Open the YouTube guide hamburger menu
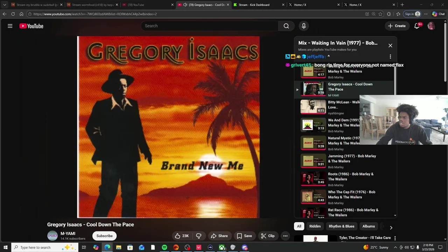448x252 pixels. click(x=10, y=26)
